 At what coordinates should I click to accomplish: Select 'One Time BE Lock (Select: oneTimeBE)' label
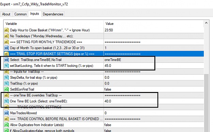[39, 101]
